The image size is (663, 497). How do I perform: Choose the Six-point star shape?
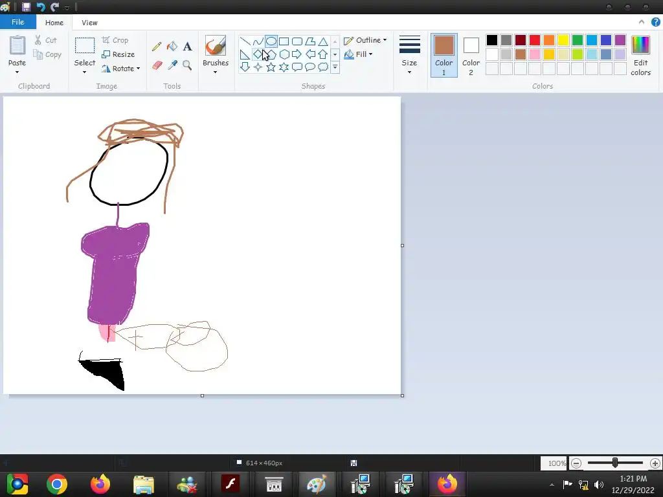pyautogui.click(x=284, y=67)
